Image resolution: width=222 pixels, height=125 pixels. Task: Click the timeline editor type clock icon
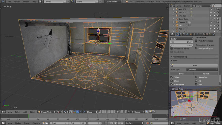point(3,123)
